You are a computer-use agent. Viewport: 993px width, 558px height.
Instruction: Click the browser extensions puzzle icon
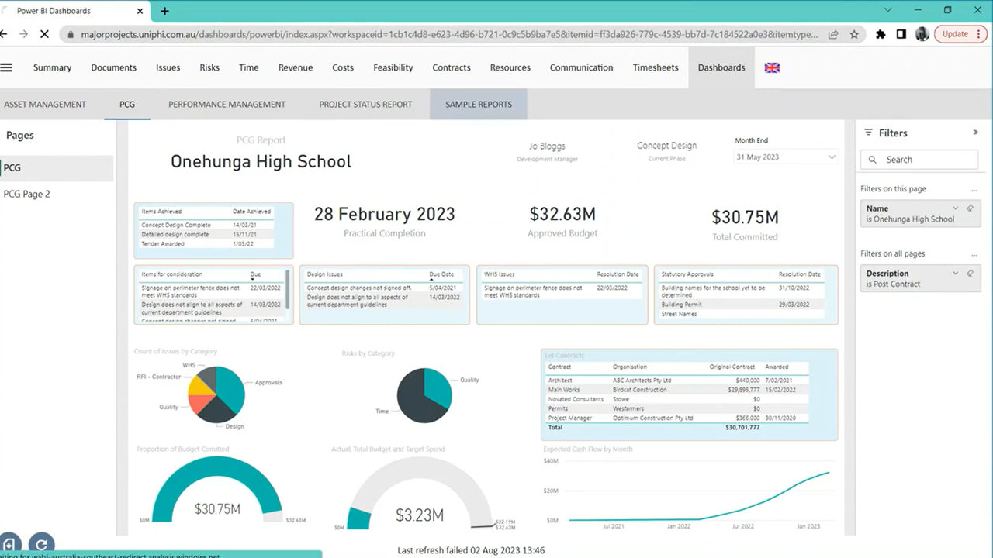(881, 34)
